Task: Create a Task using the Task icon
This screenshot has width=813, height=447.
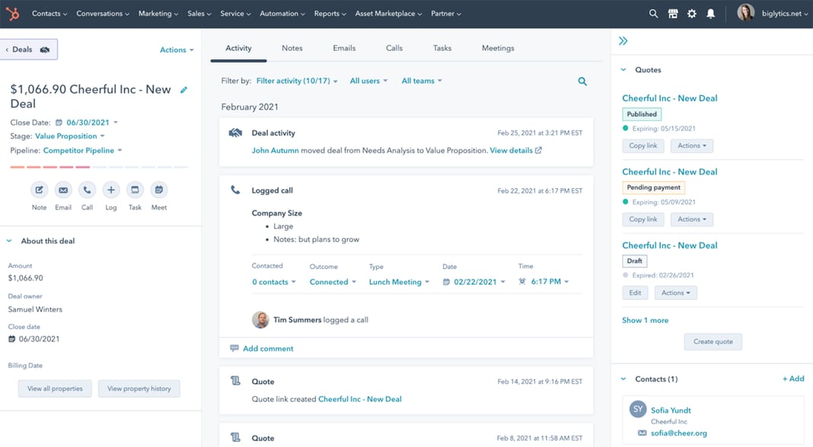Action: 135,190
